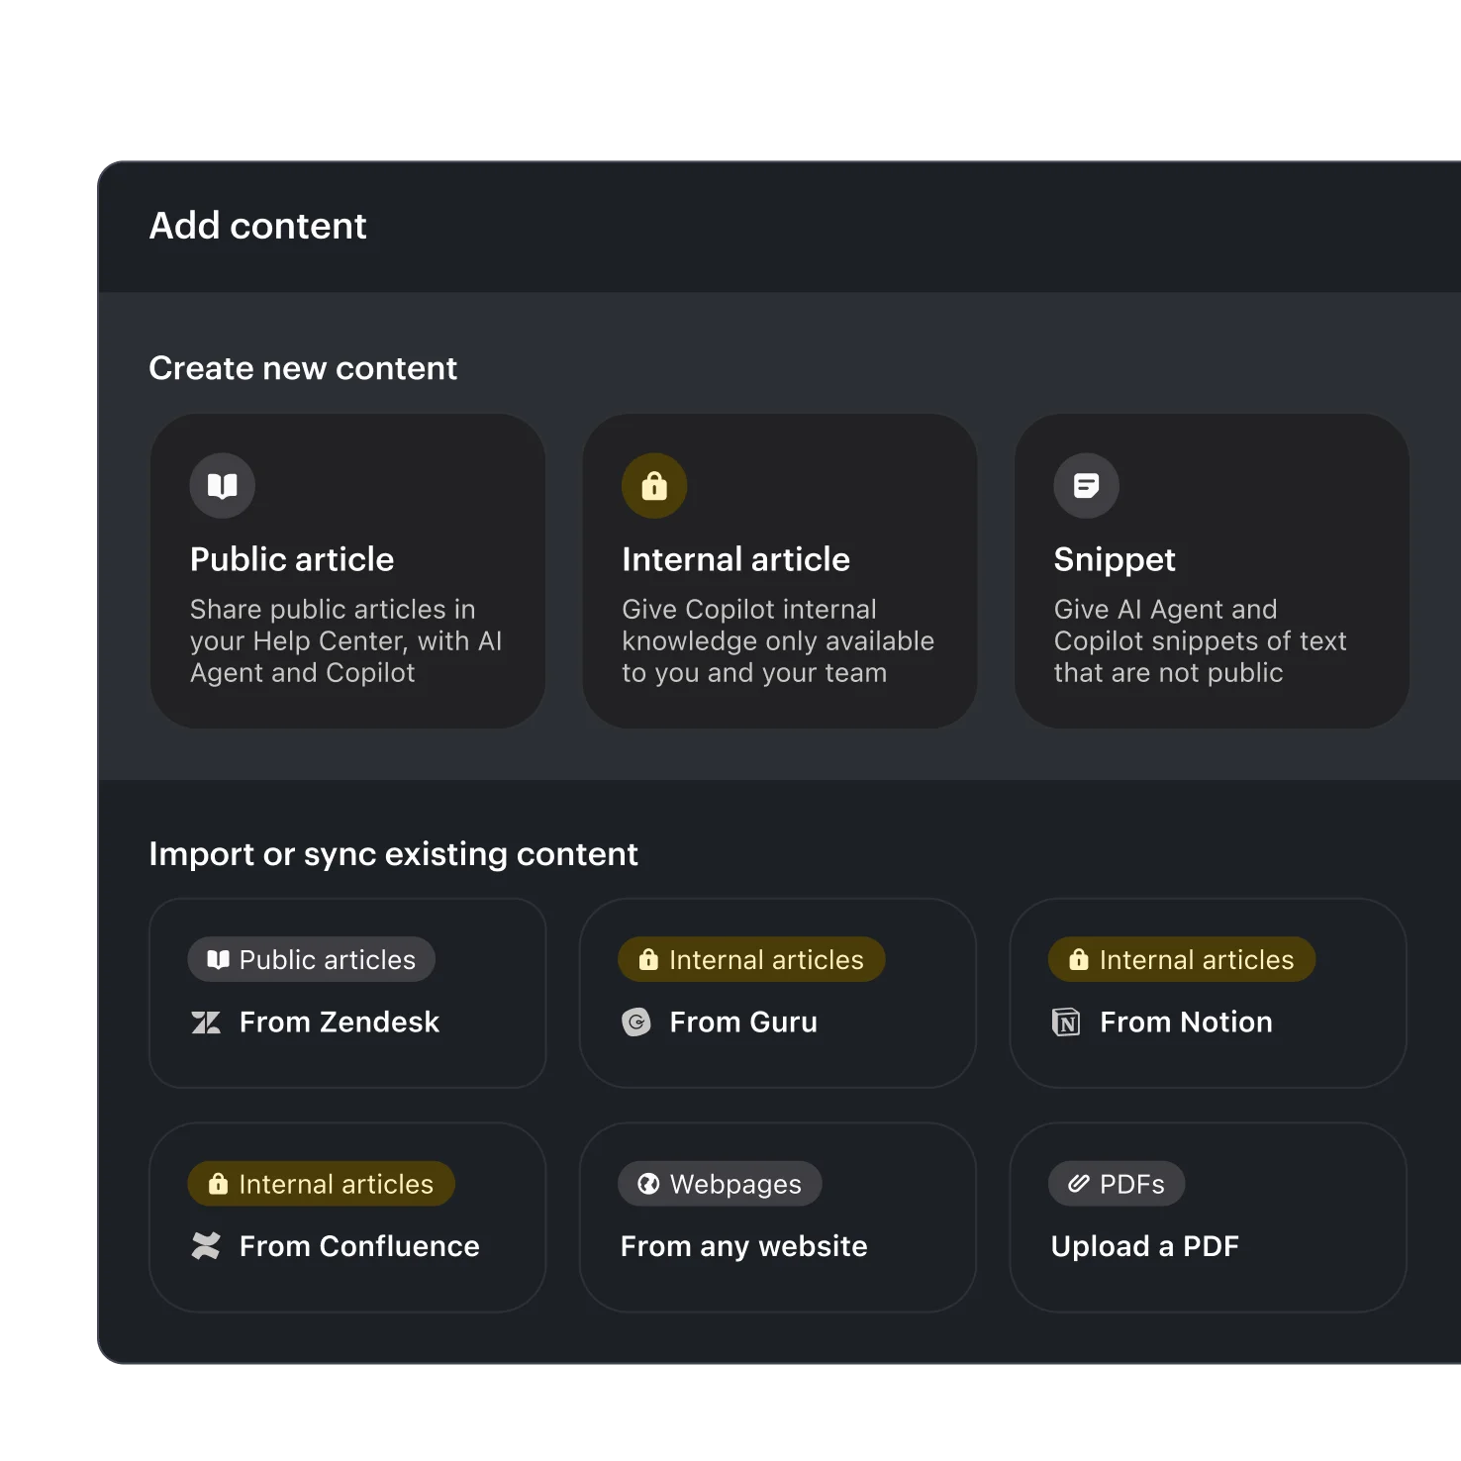
Task: Click the book icon on Public article card
Action: (x=222, y=485)
